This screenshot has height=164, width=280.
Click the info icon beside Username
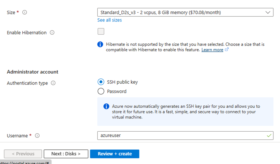click(37, 136)
